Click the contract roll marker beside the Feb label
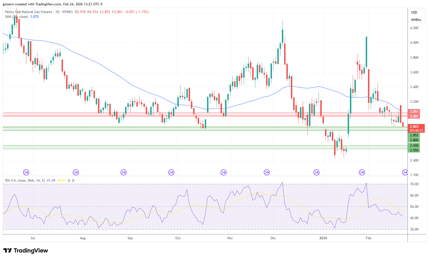This screenshot has height=259, width=429. [x=362, y=172]
